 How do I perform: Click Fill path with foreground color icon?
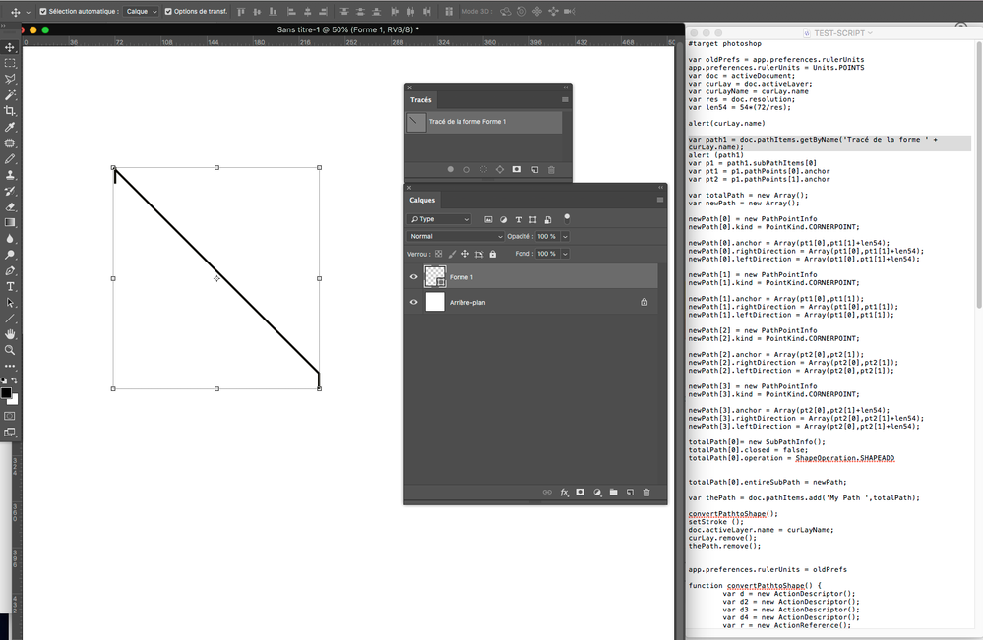click(x=450, y=170)
